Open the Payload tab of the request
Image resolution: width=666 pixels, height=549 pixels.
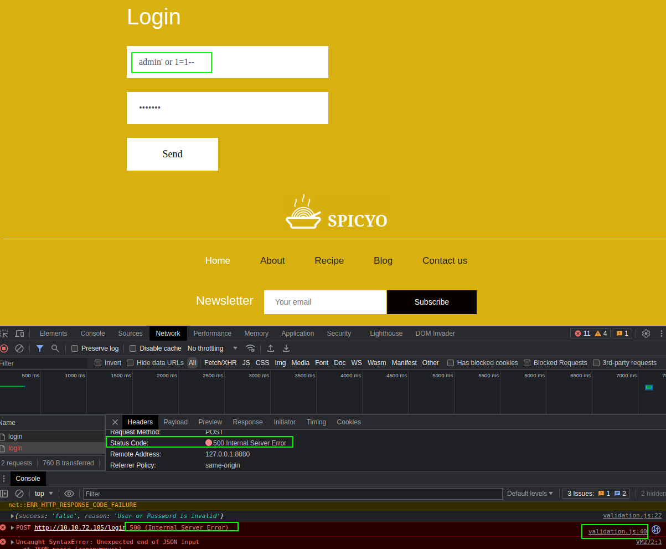click(x=175, y=422)
